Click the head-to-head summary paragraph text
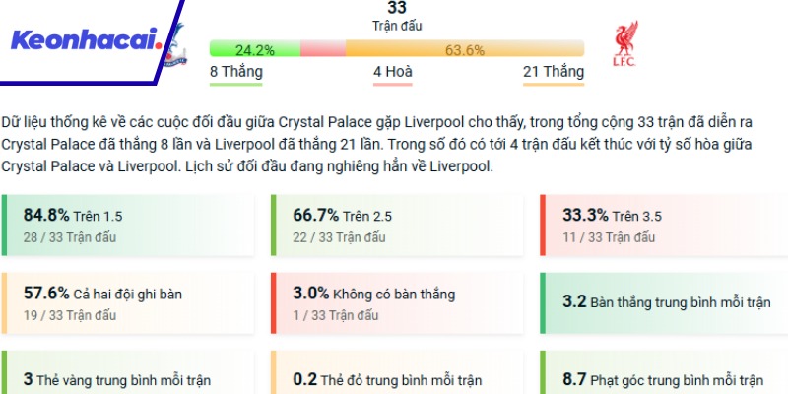Image resolution: width=788 pixels, height=394 pixels. (379, 145)
